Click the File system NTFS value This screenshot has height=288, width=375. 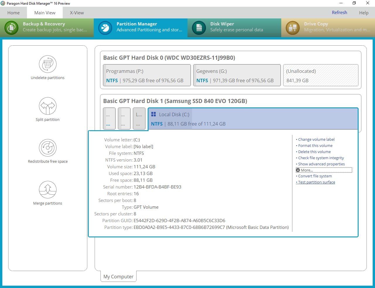[139, 153]
